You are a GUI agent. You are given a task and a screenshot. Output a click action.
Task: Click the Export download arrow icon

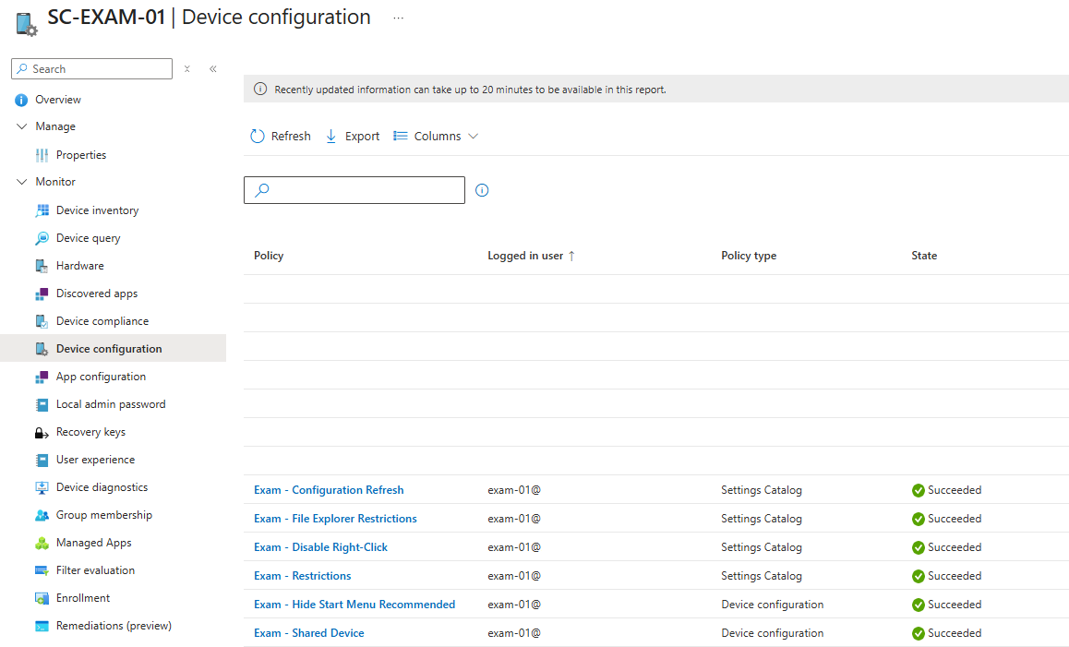point(331,137)
